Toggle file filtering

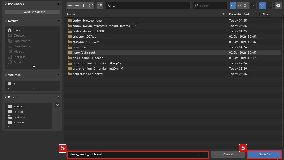pyautogui.click(x=262, y=6)
